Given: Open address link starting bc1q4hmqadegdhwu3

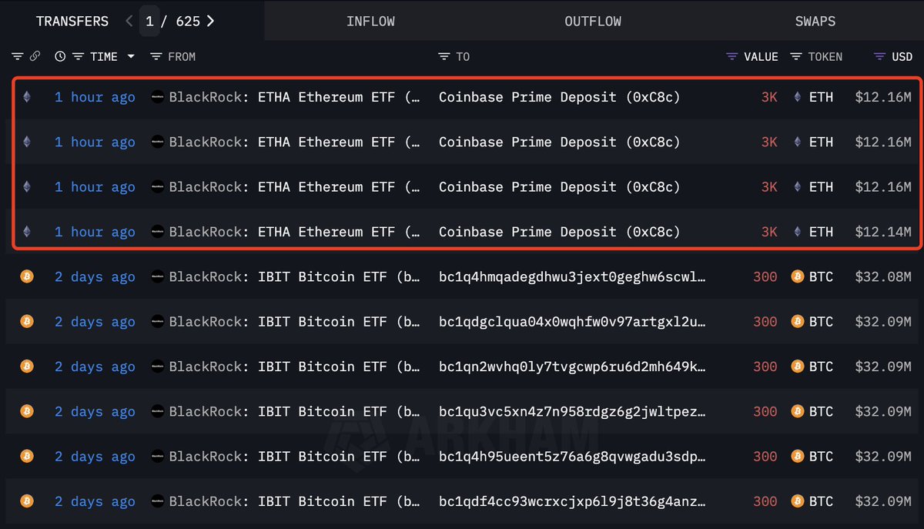Looking at the screenshot, I should coord(572,276).
